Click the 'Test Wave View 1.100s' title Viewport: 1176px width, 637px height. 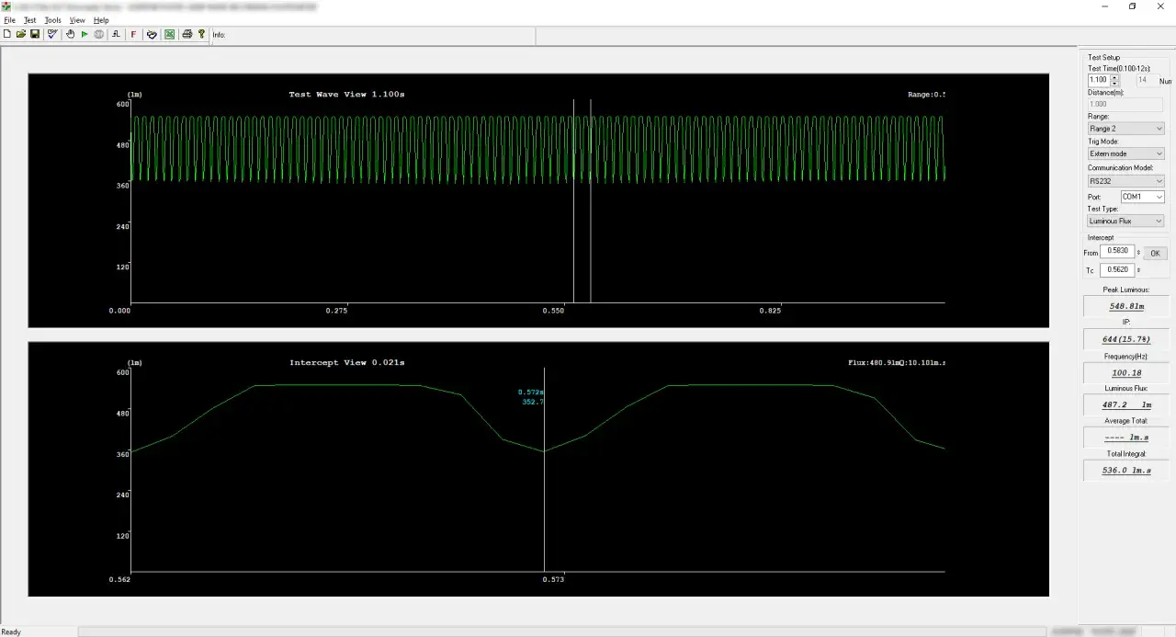click(x=346, y=95)
